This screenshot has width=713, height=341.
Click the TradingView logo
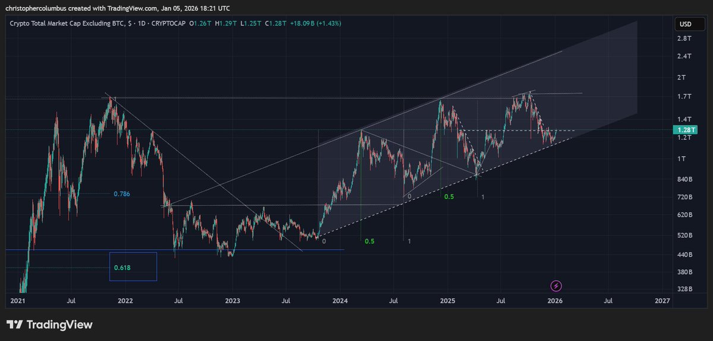[49, 325]
